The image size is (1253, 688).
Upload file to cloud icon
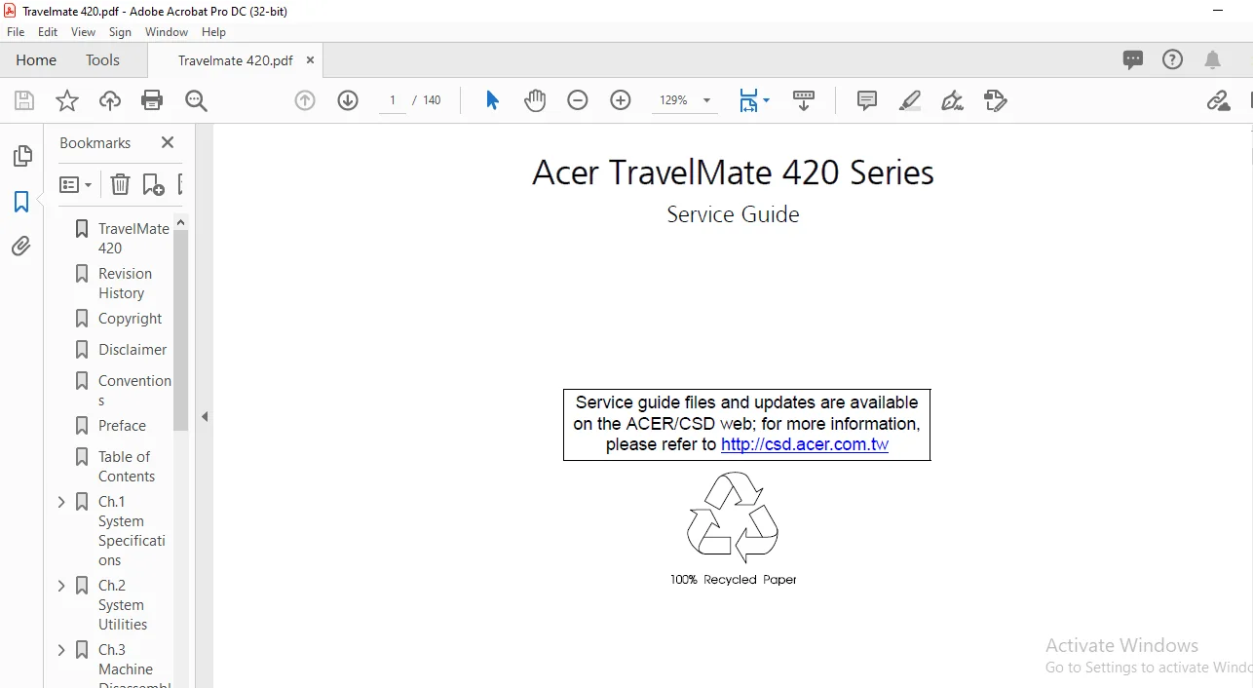coord(110,100)
